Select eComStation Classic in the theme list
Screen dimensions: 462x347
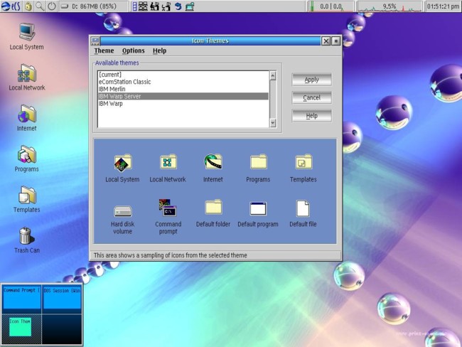point(183,82)
